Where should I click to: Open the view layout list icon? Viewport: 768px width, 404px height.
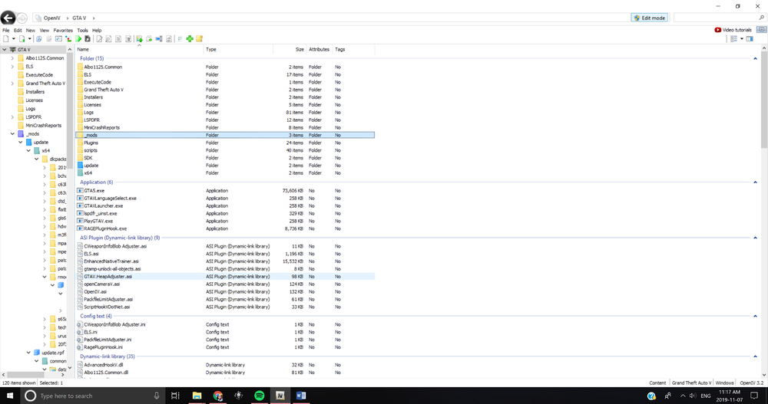point(733,38)
